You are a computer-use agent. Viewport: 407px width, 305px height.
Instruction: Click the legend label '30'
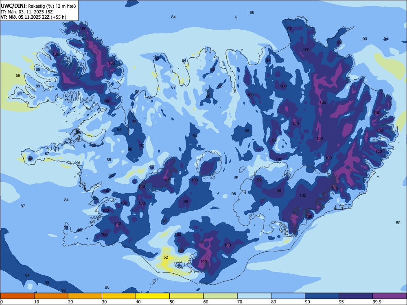(104, 302)
